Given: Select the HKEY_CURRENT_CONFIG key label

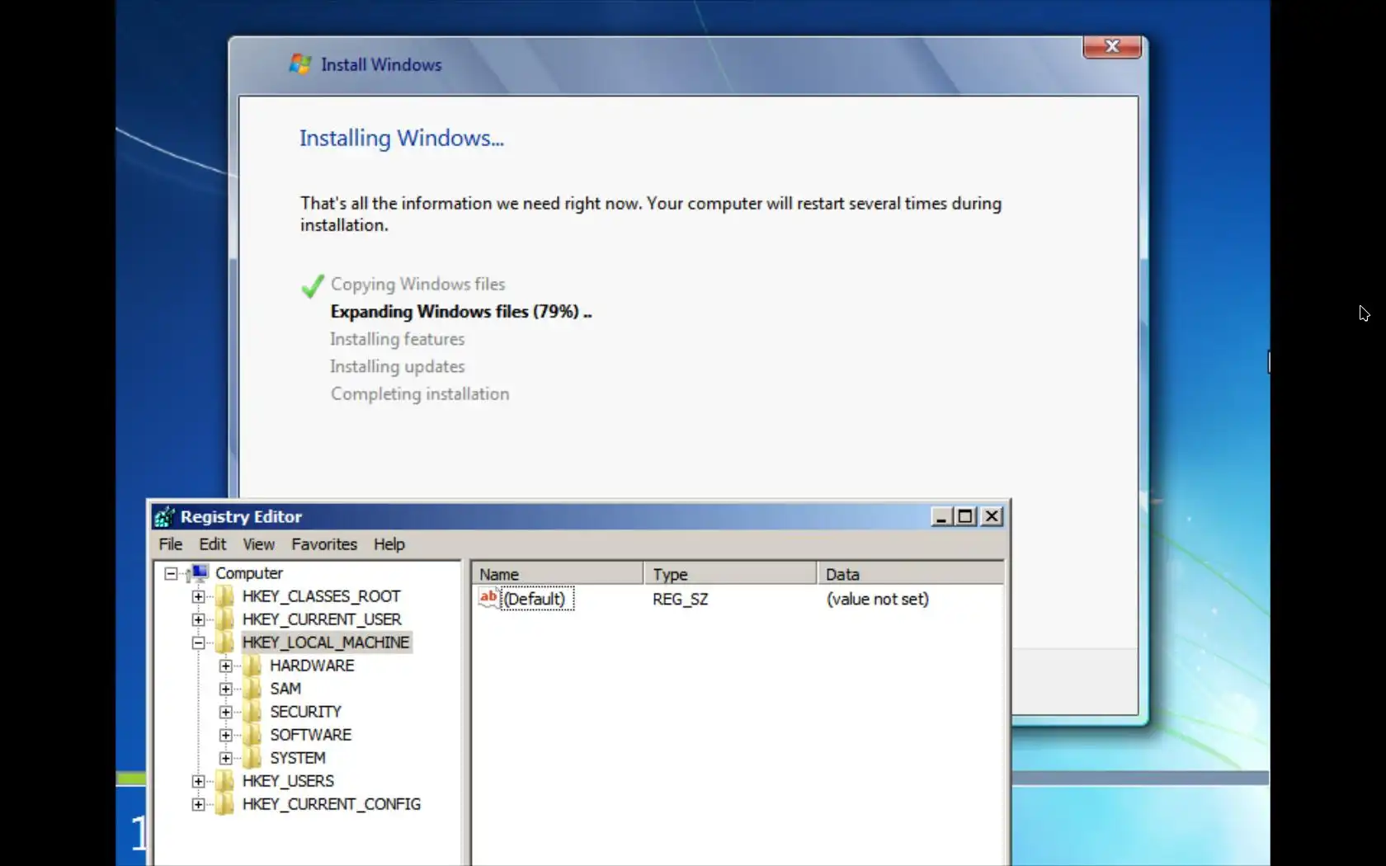Looking at the screenshot, I should tap(331, 804).
